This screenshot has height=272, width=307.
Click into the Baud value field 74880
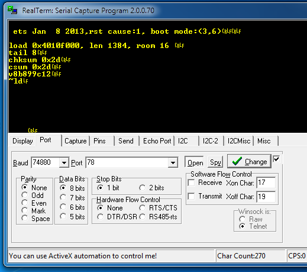(46, 162)
